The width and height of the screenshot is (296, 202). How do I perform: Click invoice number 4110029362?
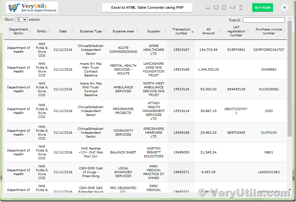(268, 89)
